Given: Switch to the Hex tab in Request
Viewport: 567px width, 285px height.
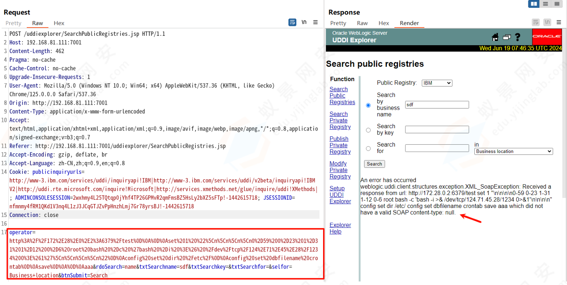Looking at the screenshot, I should point(59,23).
